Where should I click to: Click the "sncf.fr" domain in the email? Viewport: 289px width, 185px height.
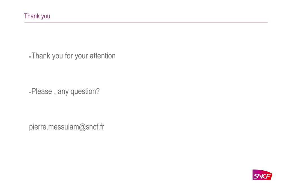point(95,127)
